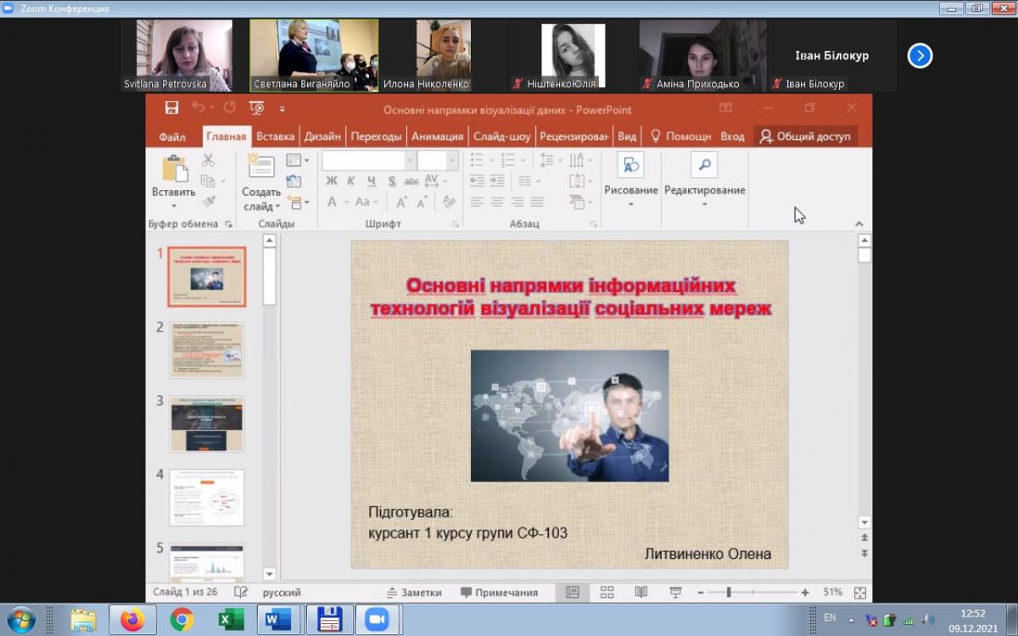Click fit slide to window icon
The image size is (1018, 636).
coord(860,593)
